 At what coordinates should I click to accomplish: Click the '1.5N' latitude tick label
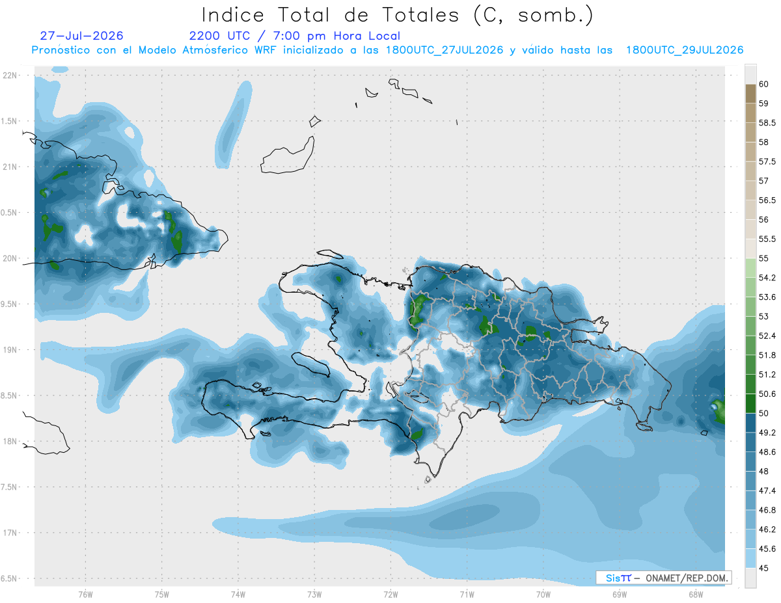pos(10,121)
